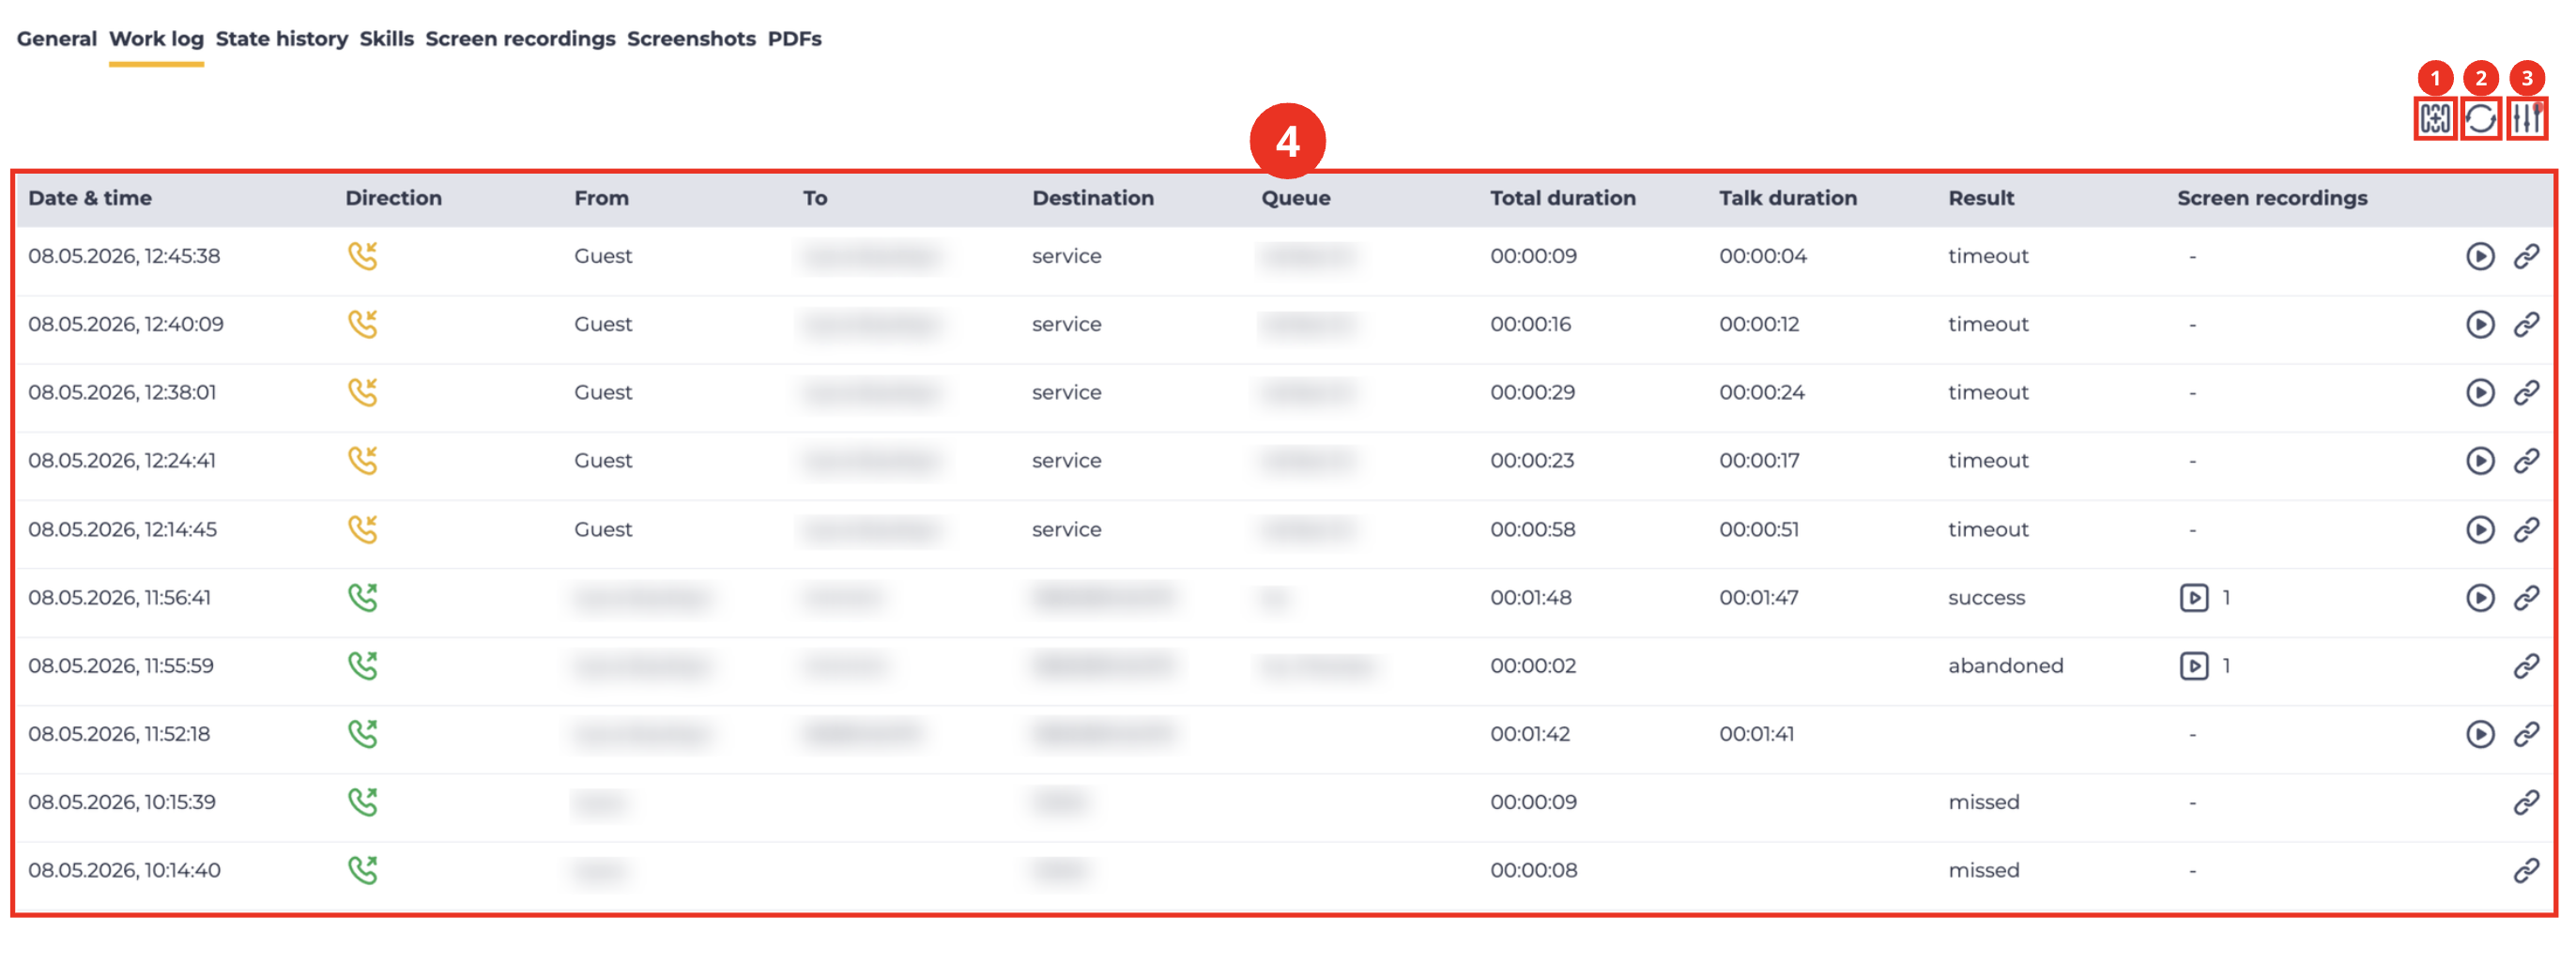The height and width of the screenshot is (978, 2576).
Task: Copy link for the 12:40:09 call
Action: (x=2526, y=325)
